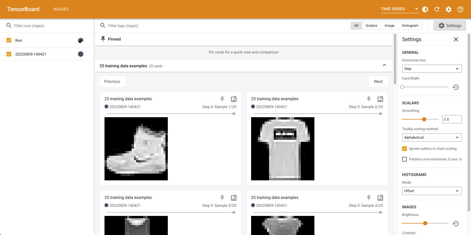The height and width of the screenshot is (235, 471).
Task: Show actual image size for Sample 3/25
Action: tap(234, 198)
